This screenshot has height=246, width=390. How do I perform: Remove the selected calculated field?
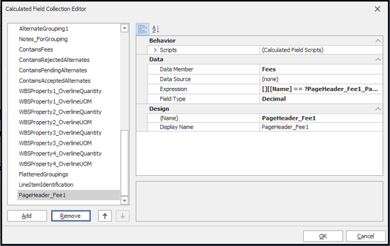(71, 216)
